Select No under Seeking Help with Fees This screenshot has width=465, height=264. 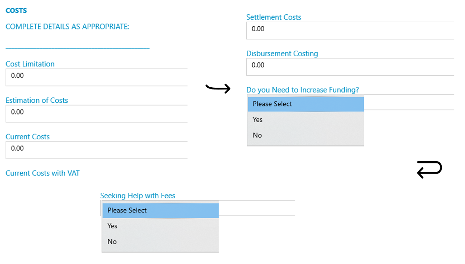pos(160,242)
